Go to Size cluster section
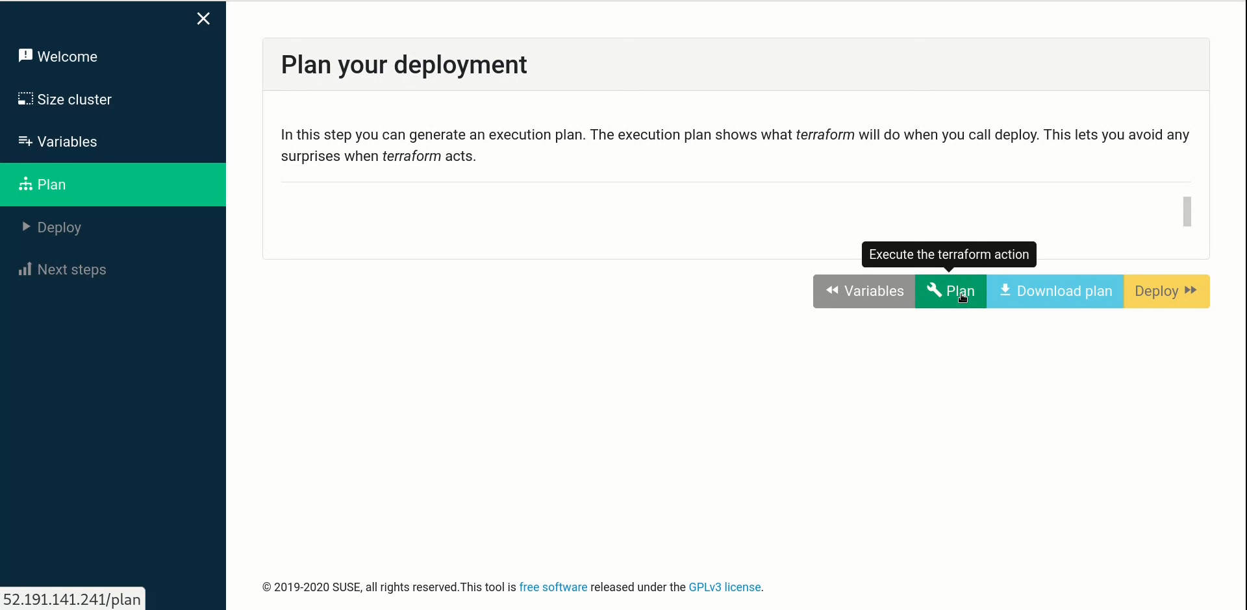1247x610 pixels. click(x=74, y=100)
